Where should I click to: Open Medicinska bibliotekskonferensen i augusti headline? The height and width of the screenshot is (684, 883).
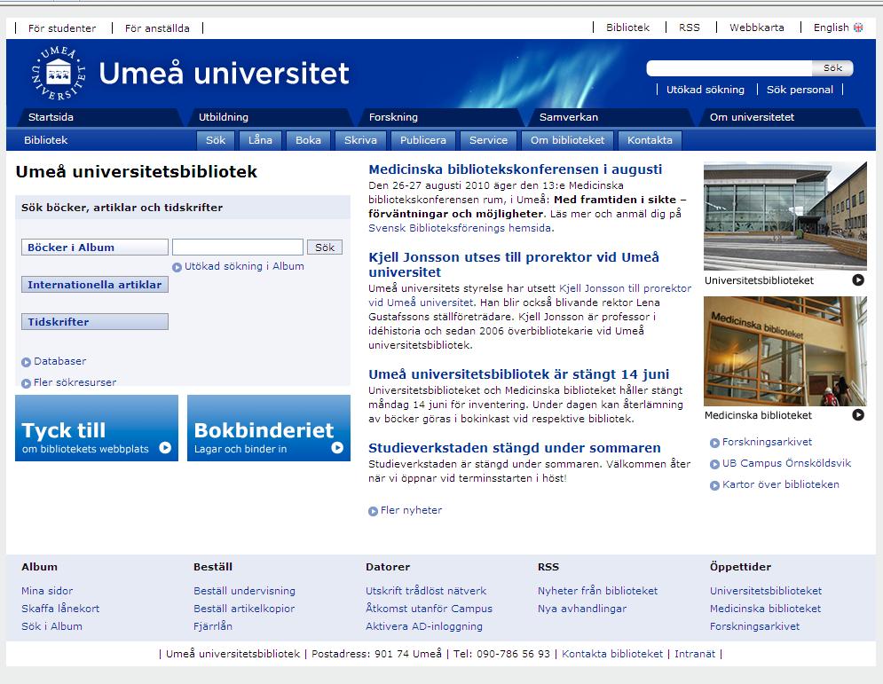[x=516, y=169]
